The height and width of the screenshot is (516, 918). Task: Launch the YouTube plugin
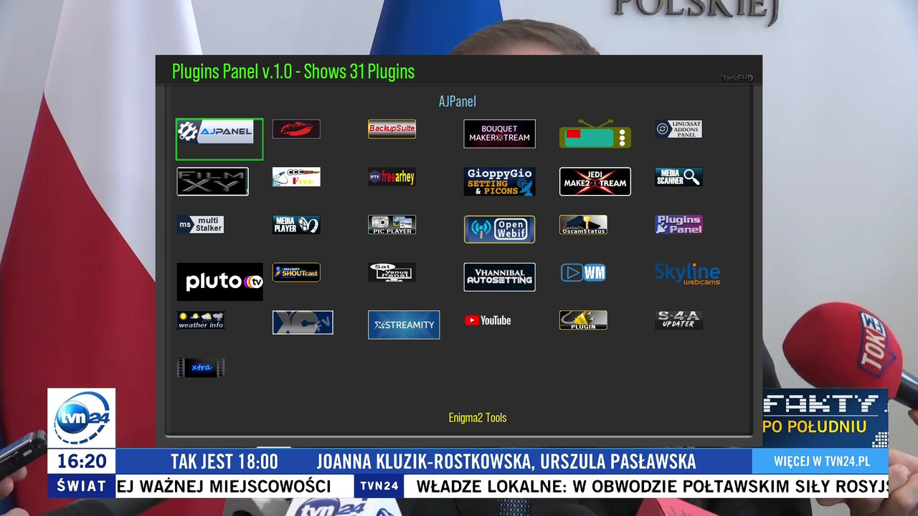[x=488, y=320]
